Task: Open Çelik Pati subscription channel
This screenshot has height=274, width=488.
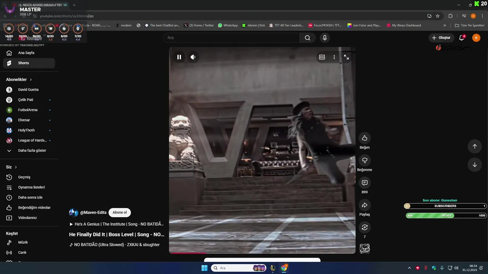Action: click(x=29, y=100)
